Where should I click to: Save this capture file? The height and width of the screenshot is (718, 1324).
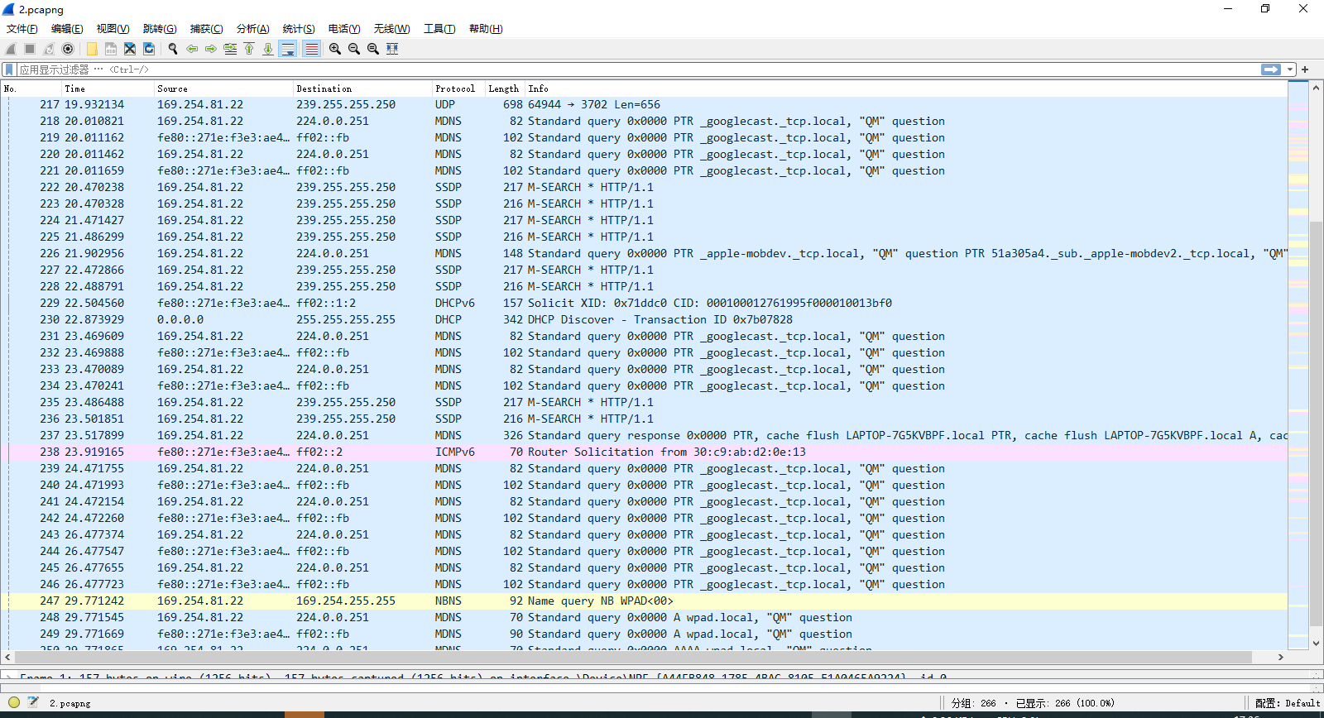[111, 49]
